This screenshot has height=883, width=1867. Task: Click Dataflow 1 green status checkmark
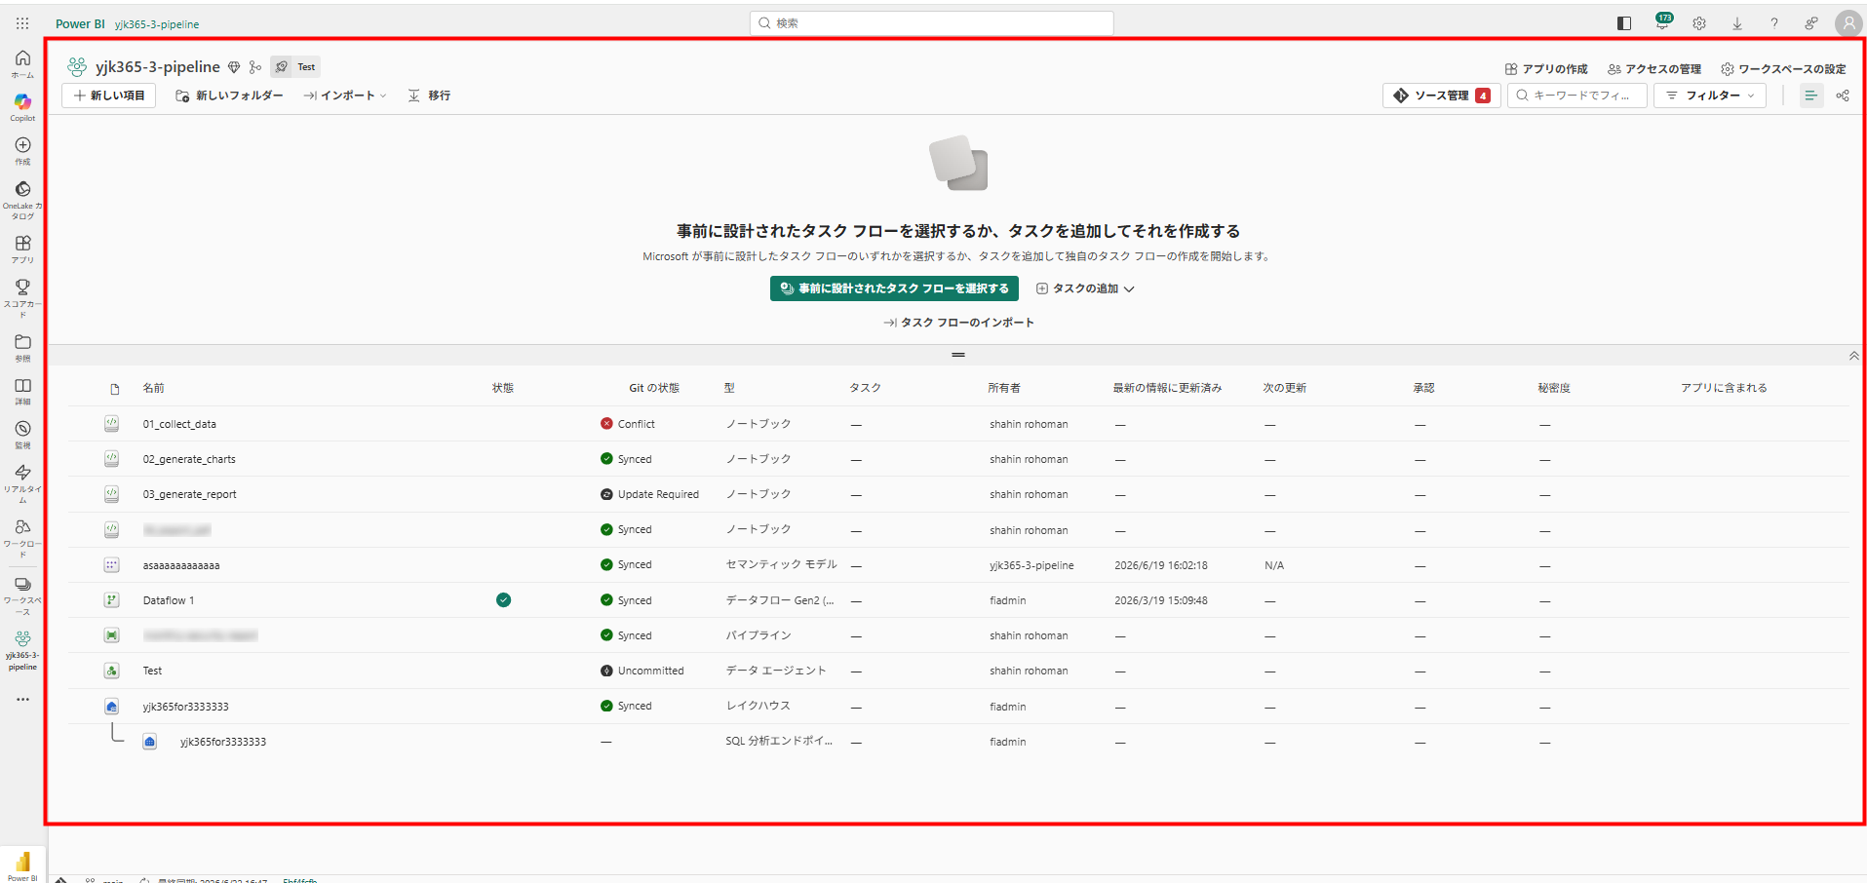tap(503, 600)
